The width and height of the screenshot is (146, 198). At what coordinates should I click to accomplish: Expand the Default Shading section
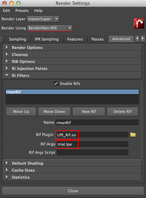(x=72, y=163)
